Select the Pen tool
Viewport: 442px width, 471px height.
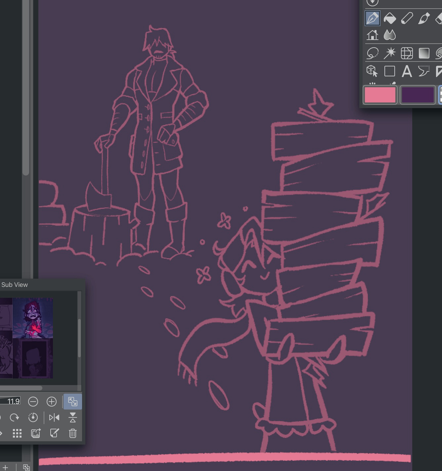[x=372, y=18]
